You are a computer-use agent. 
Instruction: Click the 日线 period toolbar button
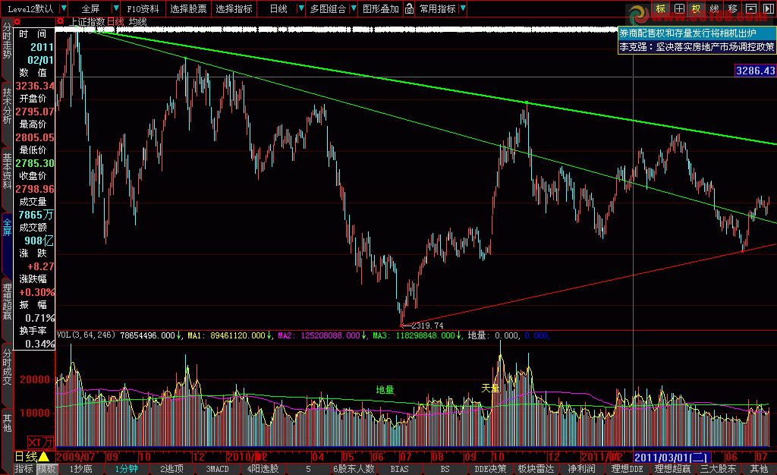pyautogui.click(x=278, y=9)
